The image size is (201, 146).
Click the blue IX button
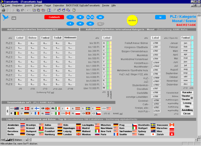pyautogui.click(x=160, y=17)
